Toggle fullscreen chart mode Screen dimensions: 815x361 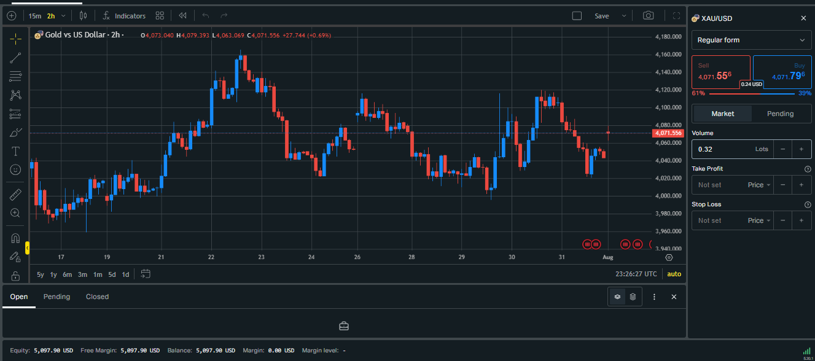click(x=677, y=16)
